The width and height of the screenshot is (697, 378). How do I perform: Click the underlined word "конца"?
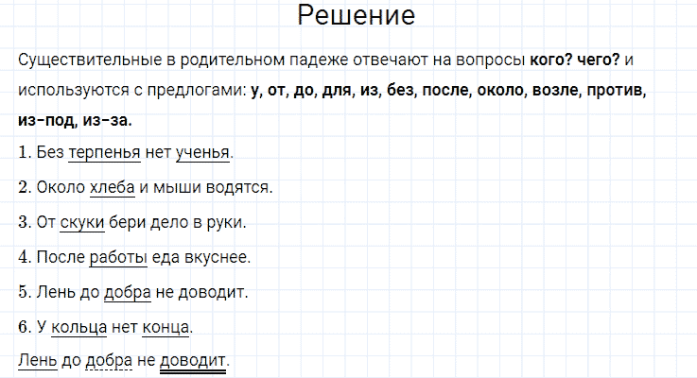coord(166,327)
